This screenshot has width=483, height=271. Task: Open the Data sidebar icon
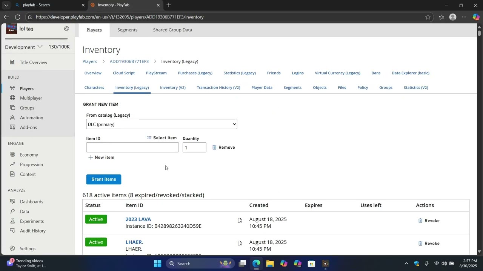click(x=12, y=211)
